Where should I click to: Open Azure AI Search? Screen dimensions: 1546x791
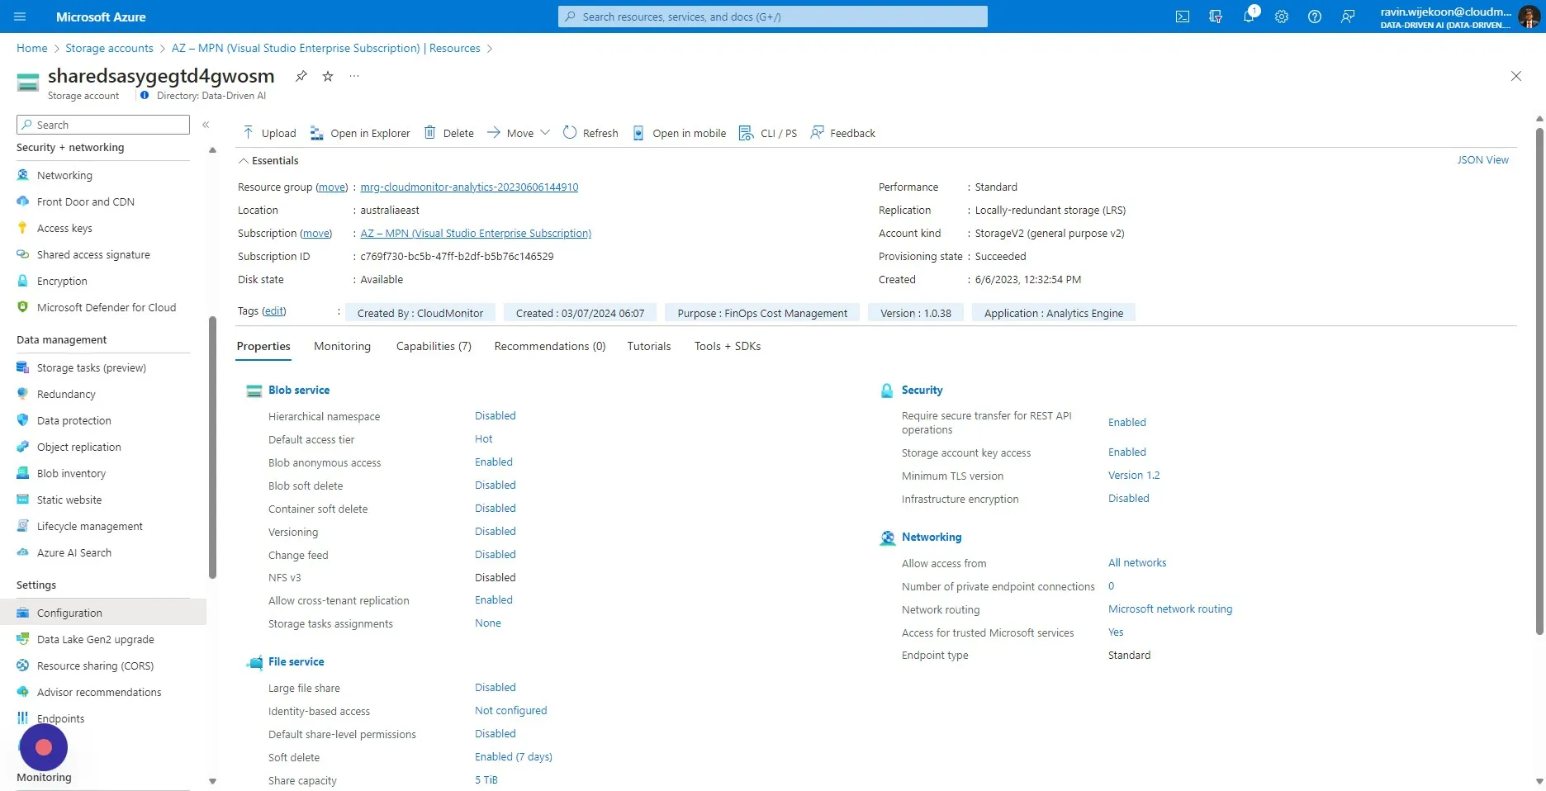(74, 552)
